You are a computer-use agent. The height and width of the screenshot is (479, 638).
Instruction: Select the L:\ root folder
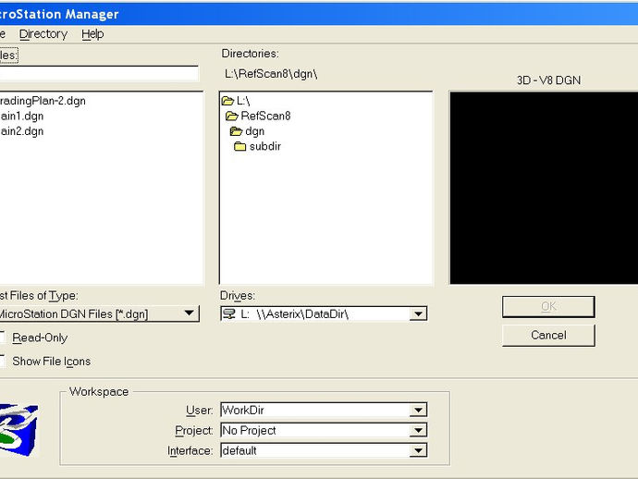[243, 101]
